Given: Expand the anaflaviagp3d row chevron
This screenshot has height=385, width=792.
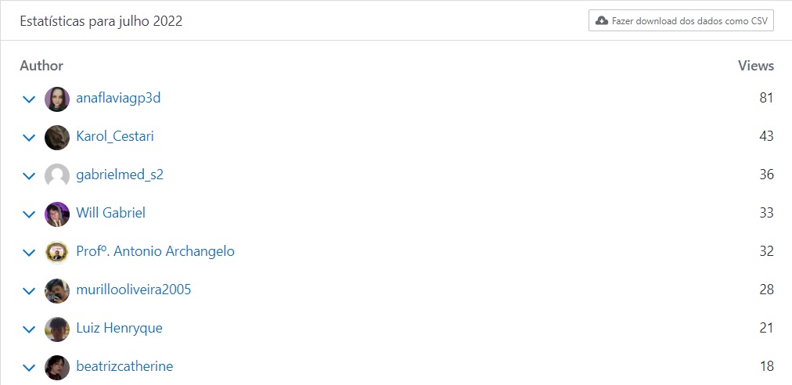Looking at the screenshot, I should [x=29, y=99].
